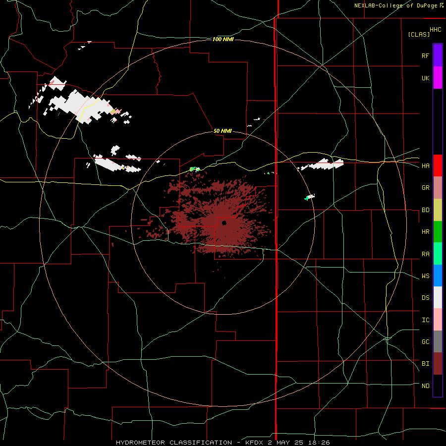Click the '18:26' timestamp text

(320, 443)
